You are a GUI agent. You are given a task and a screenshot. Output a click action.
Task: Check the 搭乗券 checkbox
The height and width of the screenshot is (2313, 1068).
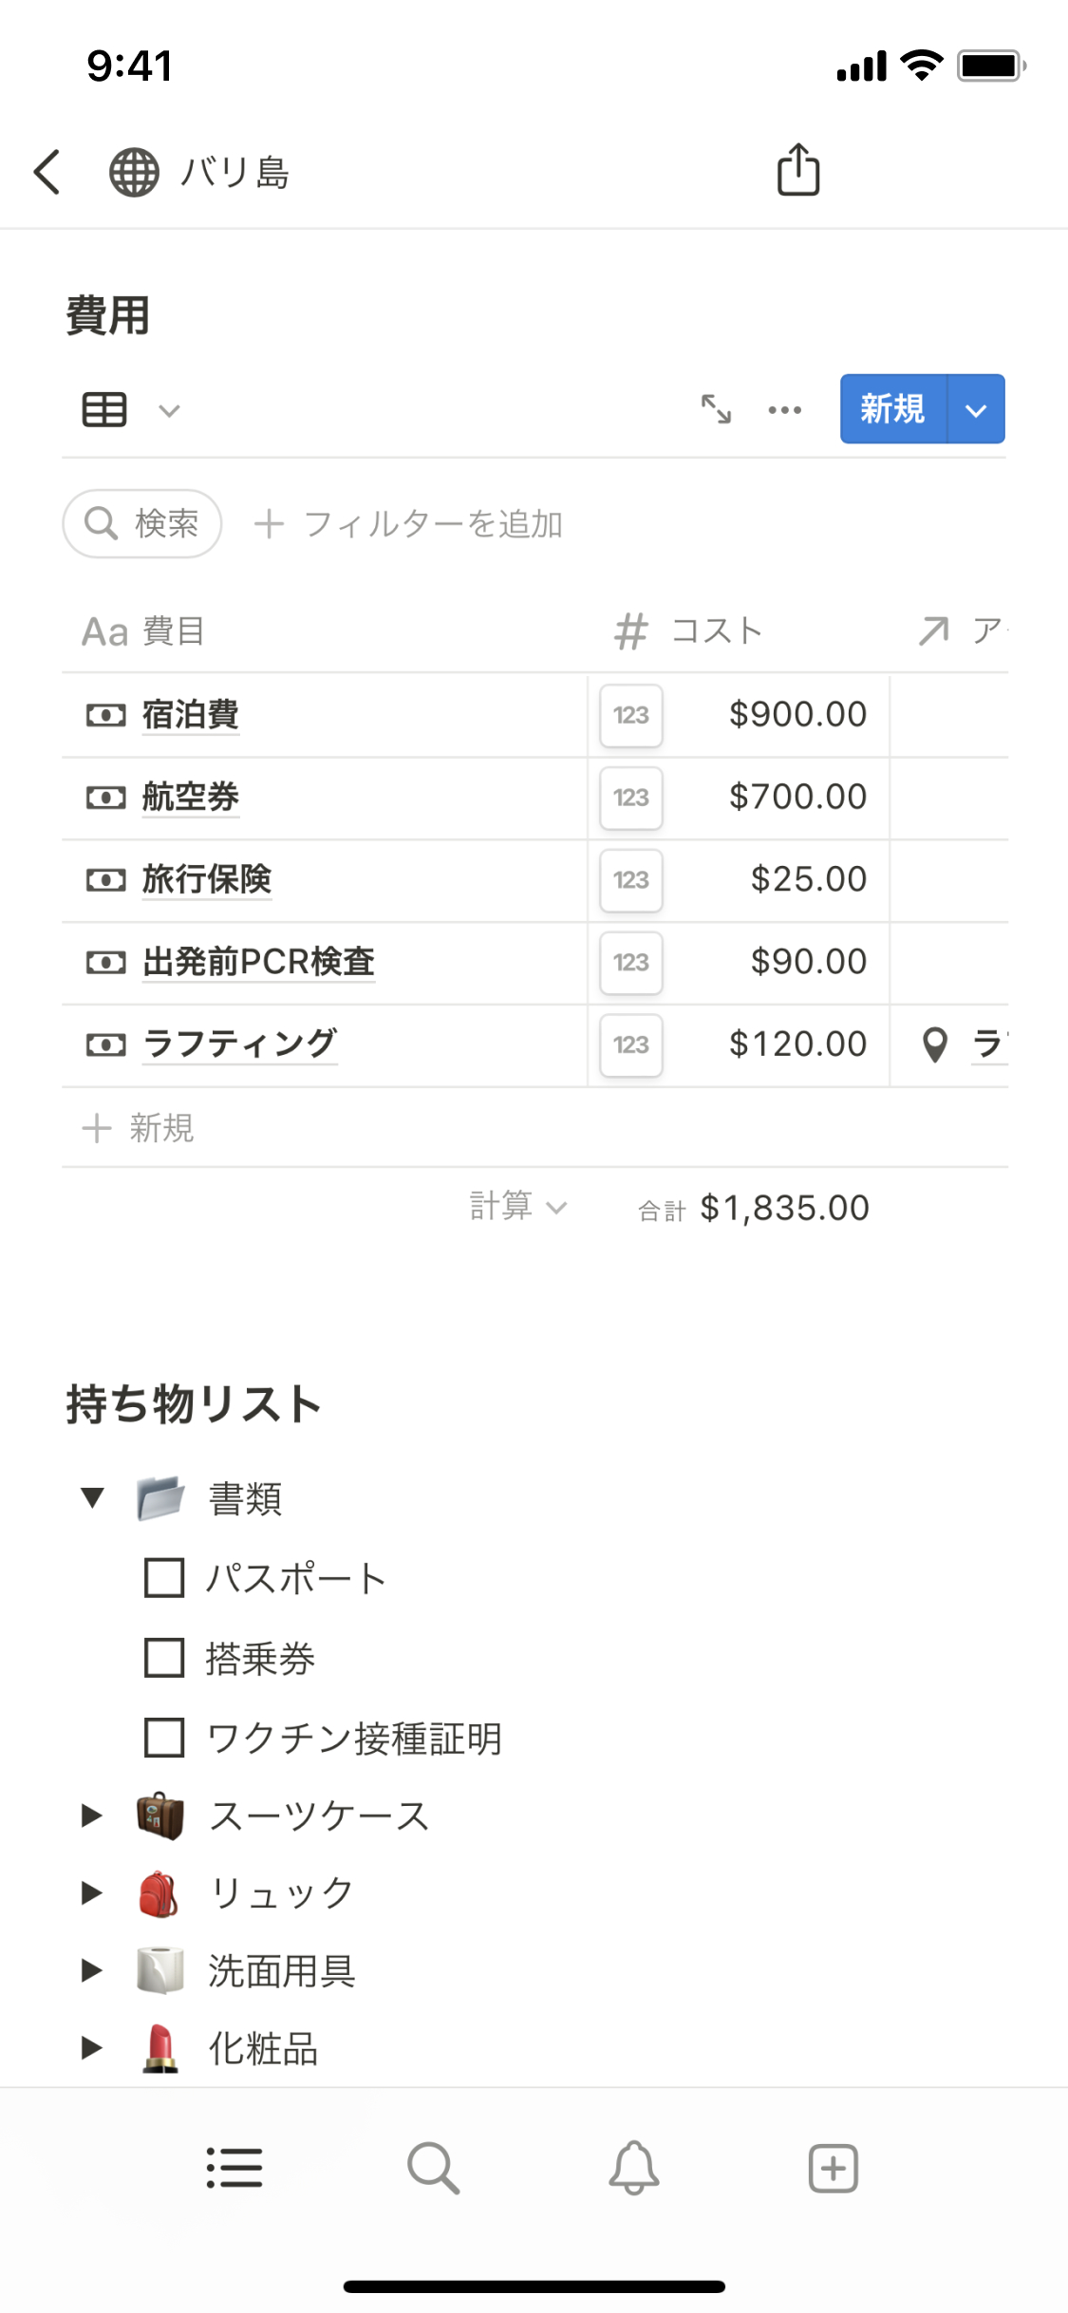click(x=164, y=1658)
